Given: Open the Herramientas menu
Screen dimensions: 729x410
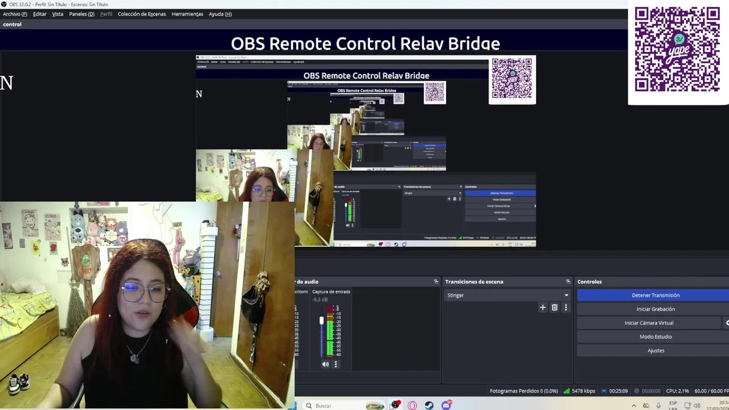Looking at the screenshot, I should click(x=187, y=14).
